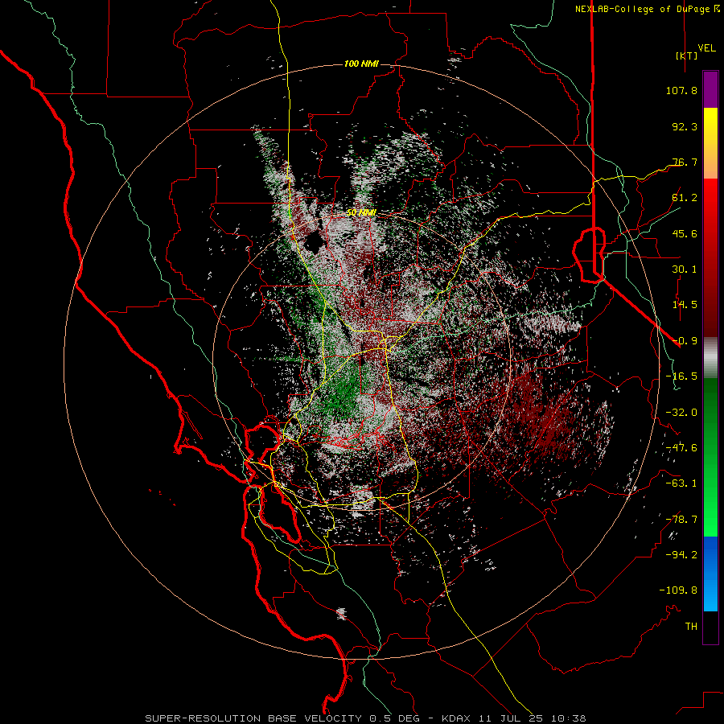Click the 50 NMI range ring label

tap(361, 213)
